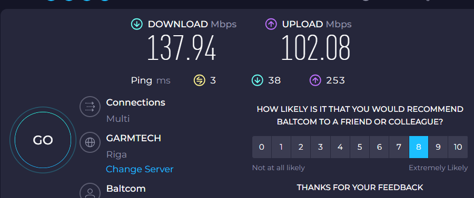Click the Multi connections setting
474x198 pixels.
click(118, 119)
